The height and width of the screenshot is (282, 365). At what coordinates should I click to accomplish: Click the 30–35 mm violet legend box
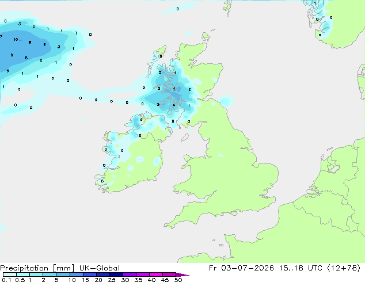click(x=130, y=275)
